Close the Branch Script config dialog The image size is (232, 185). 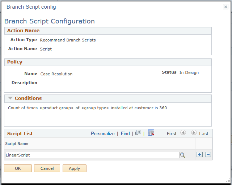225,7
